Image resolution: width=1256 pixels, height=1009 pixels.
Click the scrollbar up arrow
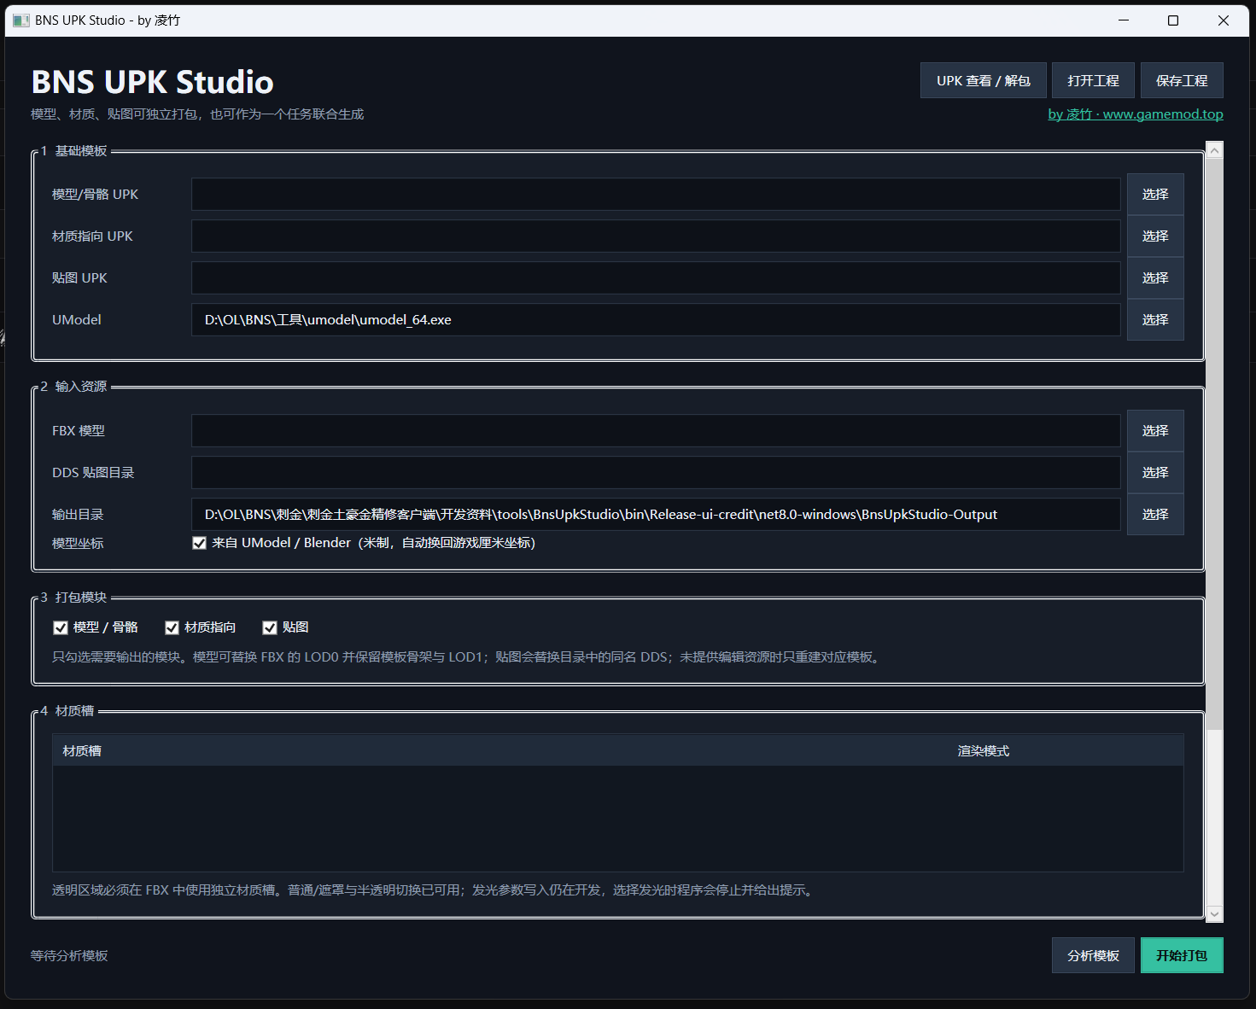(x=1214, y=150)
